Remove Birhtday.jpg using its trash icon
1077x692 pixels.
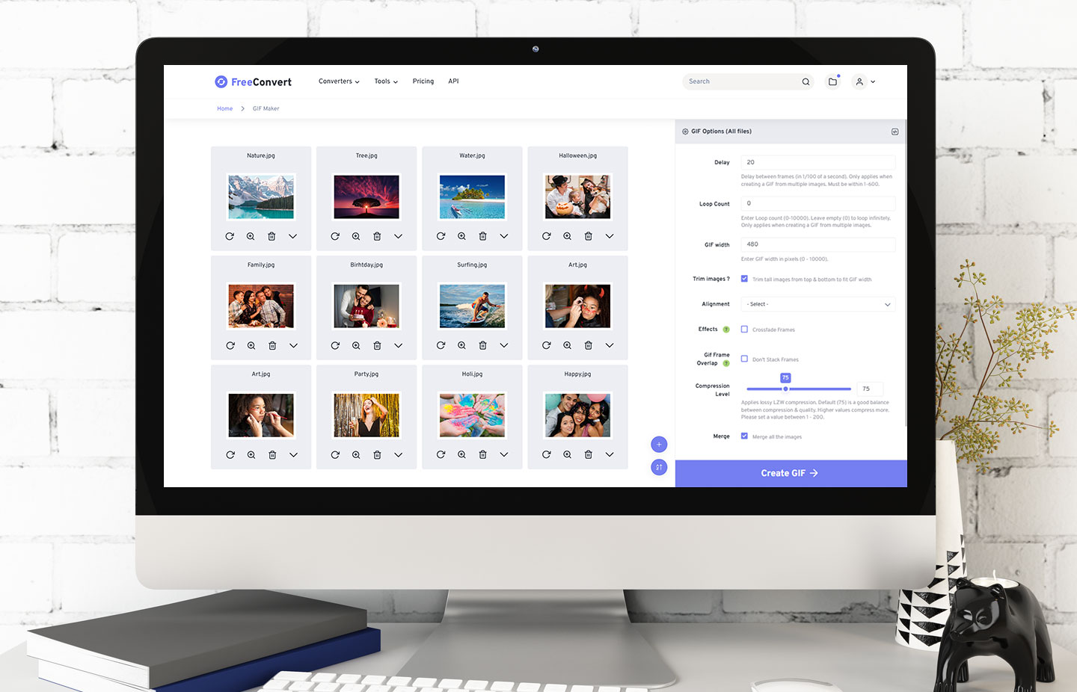[x=377, y=345]
